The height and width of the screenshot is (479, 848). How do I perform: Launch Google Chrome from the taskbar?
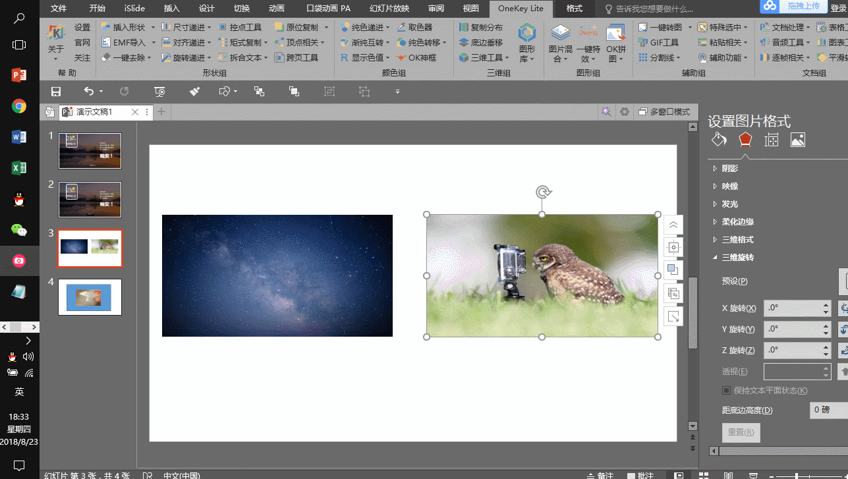(x=19, y=106)
